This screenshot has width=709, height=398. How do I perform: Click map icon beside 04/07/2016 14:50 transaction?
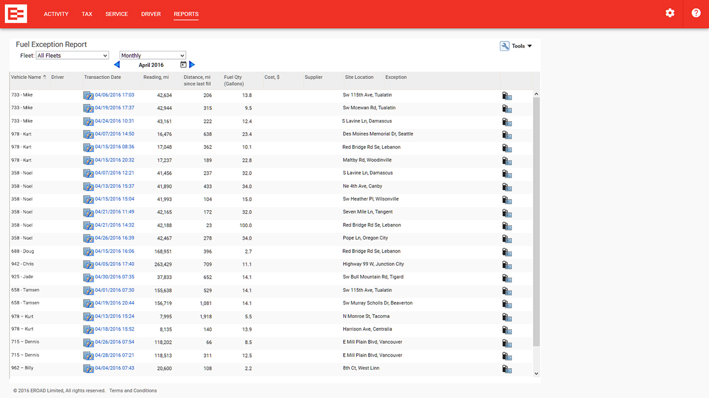[x=88, y=134]
